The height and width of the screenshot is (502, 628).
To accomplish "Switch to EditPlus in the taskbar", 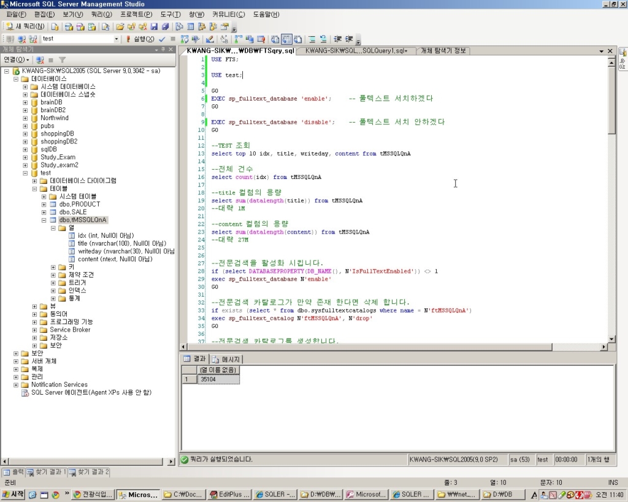I will (229, 495).
